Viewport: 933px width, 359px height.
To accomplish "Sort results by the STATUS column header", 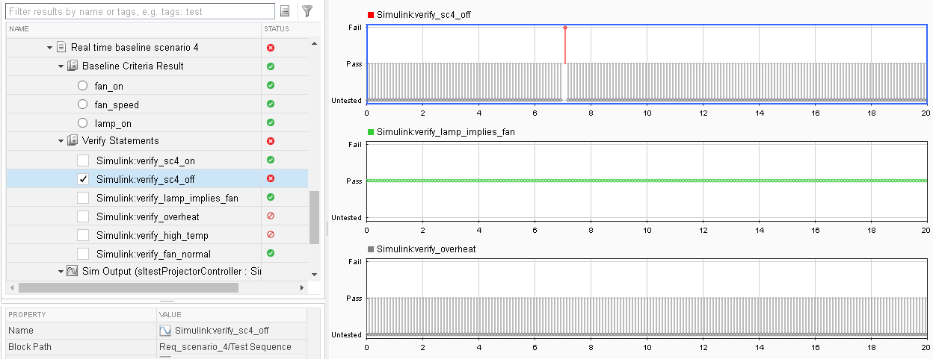I will click(276, 28).
